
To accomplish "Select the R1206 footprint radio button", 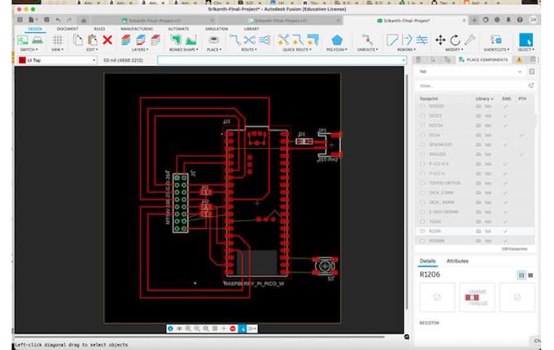I will coord(423,232).
